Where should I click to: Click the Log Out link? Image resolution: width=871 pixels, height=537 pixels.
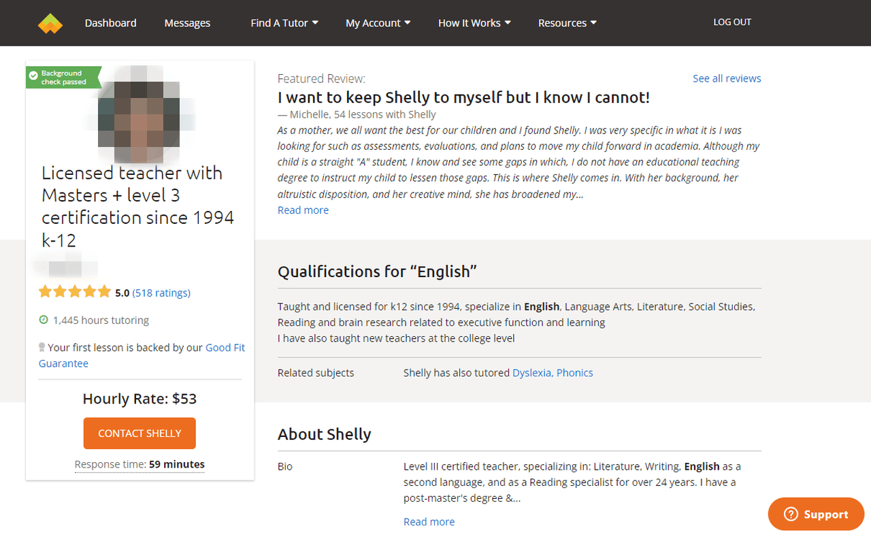(x=732, y=22)
